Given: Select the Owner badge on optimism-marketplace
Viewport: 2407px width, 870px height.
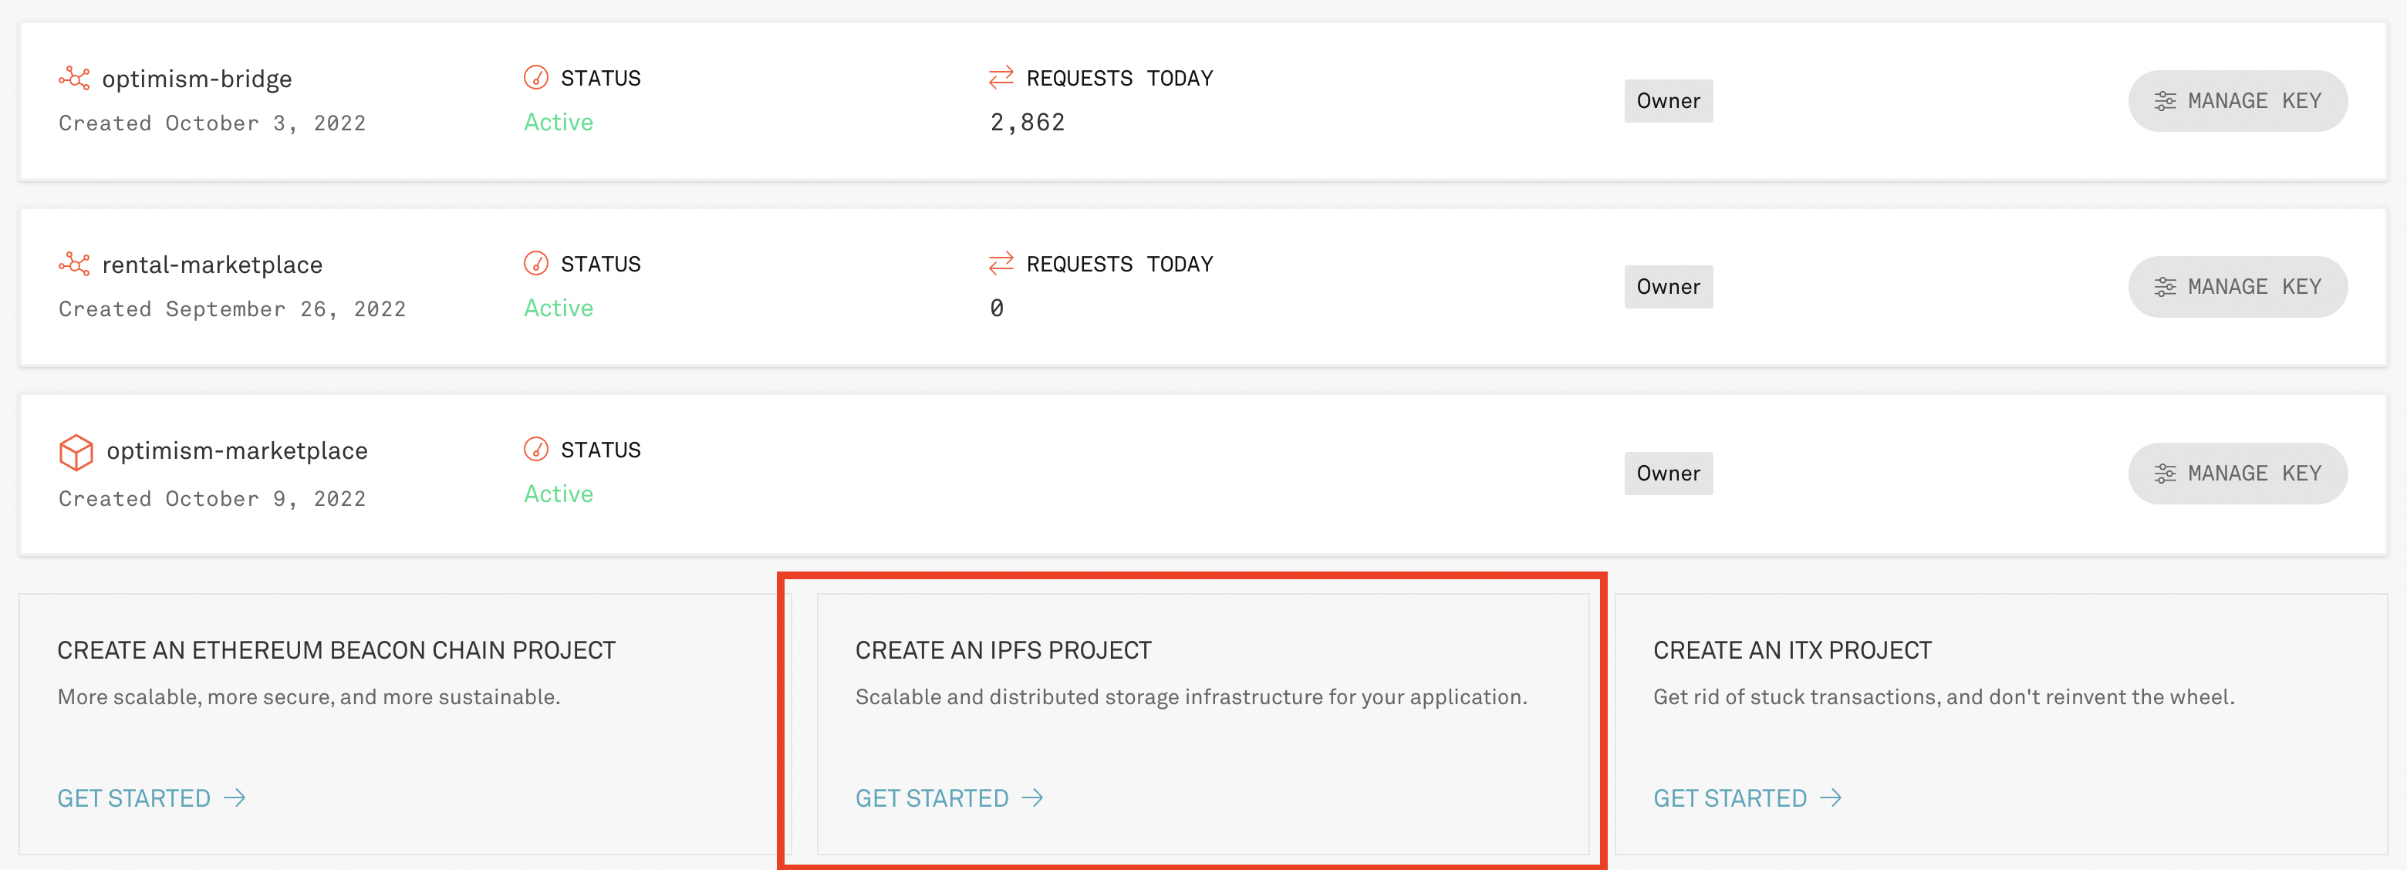Looking at the screenshot, I should [x=1668, y=473].
